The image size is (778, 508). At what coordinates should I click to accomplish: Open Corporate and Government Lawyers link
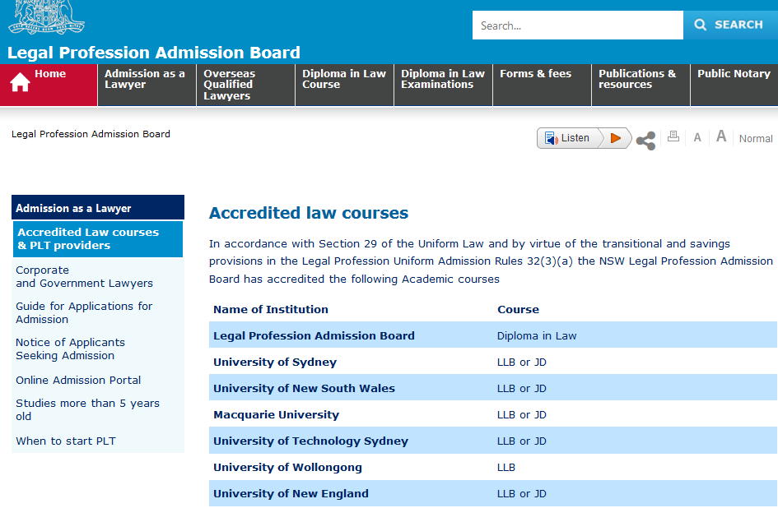tap(84, 277)
